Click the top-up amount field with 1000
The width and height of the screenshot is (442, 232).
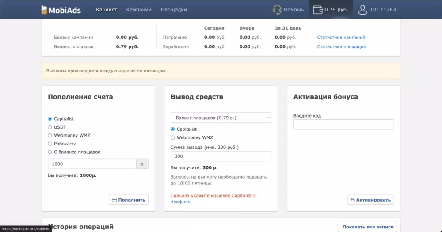92,164
